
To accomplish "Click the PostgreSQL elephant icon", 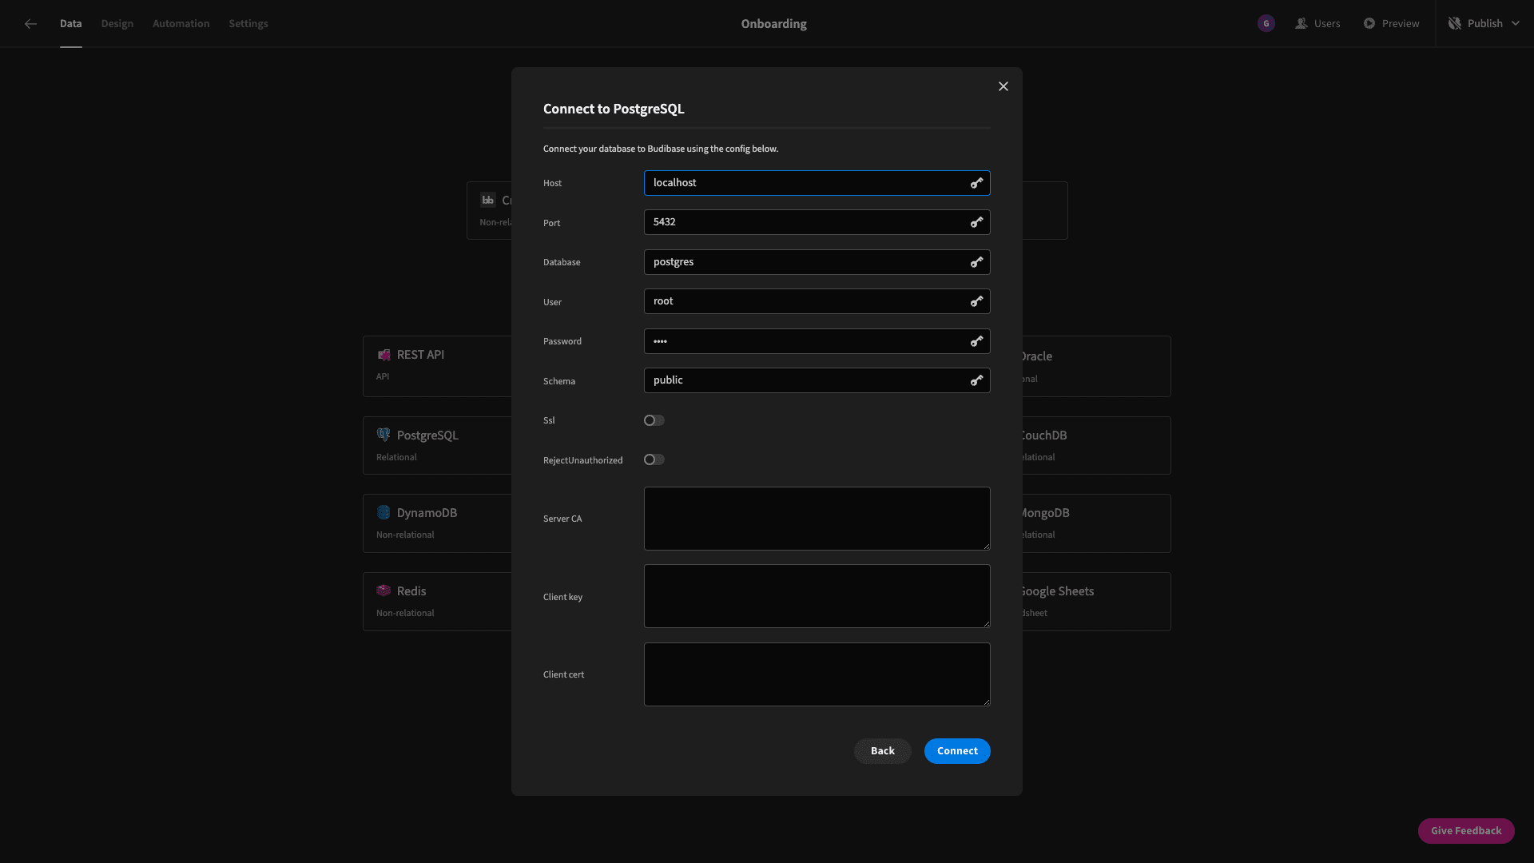I will click(x=383, y=435).
